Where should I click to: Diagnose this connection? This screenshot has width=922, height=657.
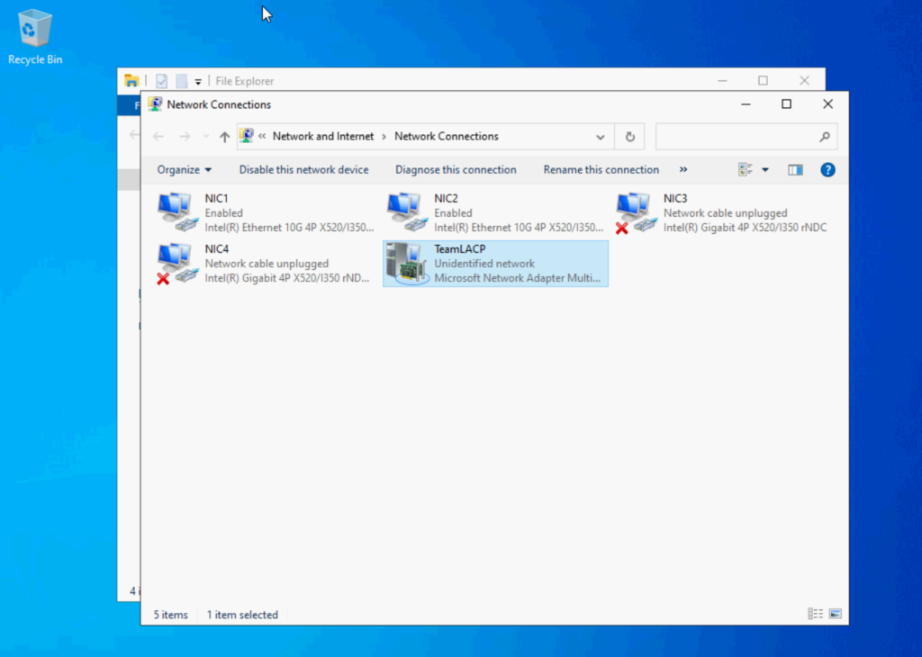(456, 169)
